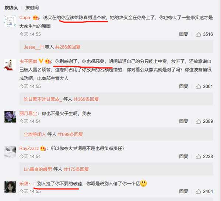Sort comments by 按时间

click(x=32, y=7)
